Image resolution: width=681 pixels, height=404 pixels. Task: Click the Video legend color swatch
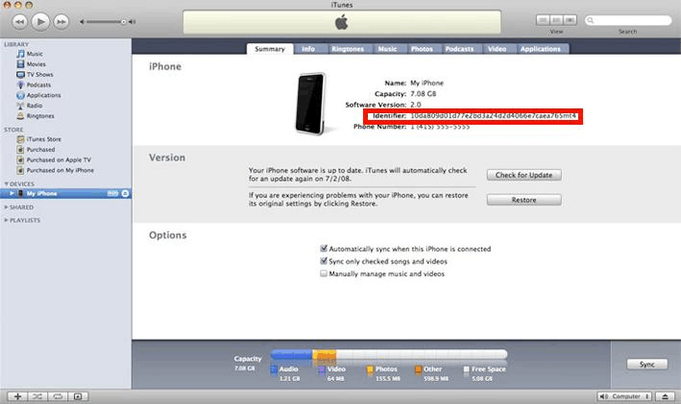click(322, 369)
